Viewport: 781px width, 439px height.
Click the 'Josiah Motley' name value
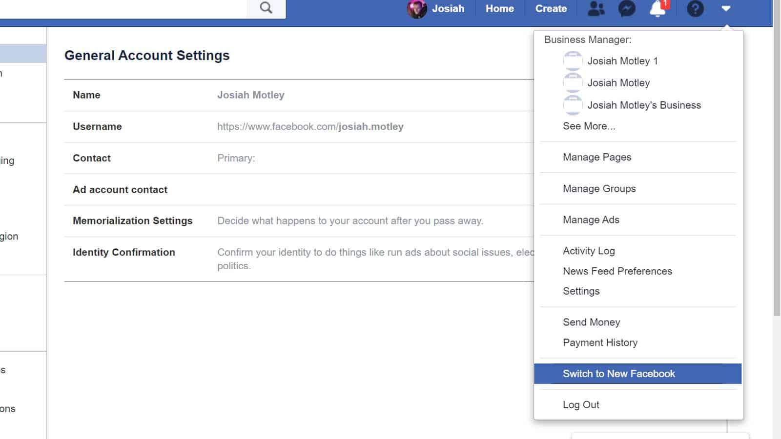(x=250, y=95)
